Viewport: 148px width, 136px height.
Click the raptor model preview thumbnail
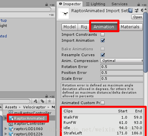point(63,13)
